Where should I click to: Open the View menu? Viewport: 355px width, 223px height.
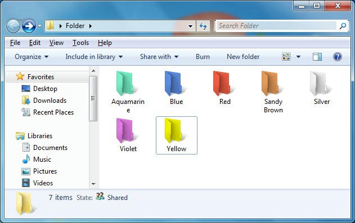56,43
